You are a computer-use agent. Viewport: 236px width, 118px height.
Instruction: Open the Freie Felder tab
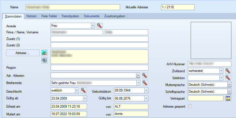click(49, 16)
